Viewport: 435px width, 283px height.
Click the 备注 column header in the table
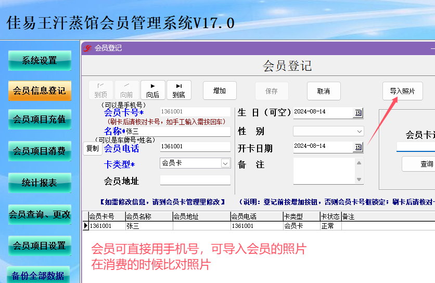coord(388,216)
